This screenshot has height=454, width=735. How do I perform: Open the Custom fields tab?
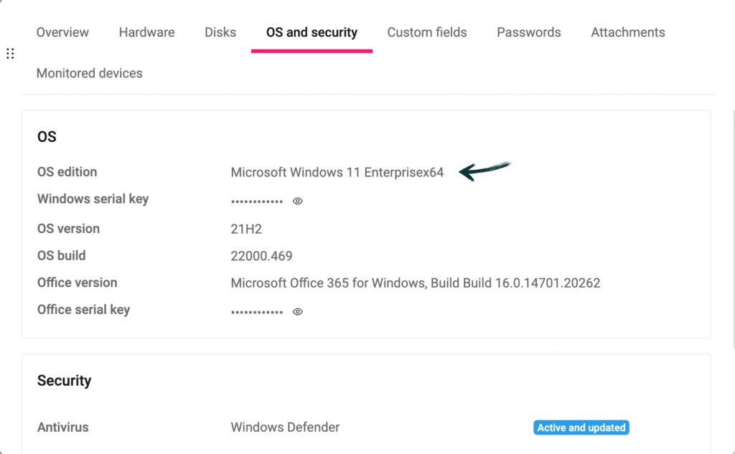(x=426, y=32)
